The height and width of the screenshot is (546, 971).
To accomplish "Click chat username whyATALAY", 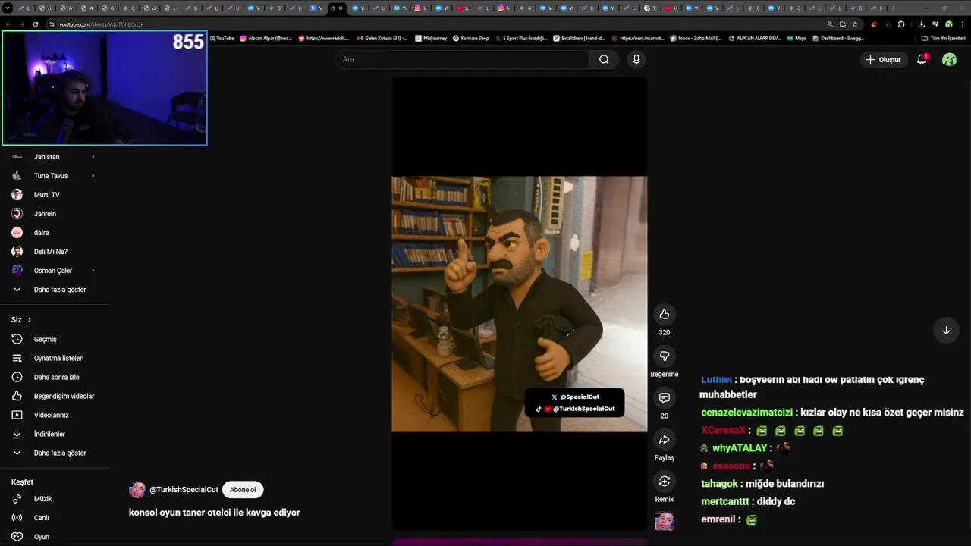I will [x=740, y=448].
